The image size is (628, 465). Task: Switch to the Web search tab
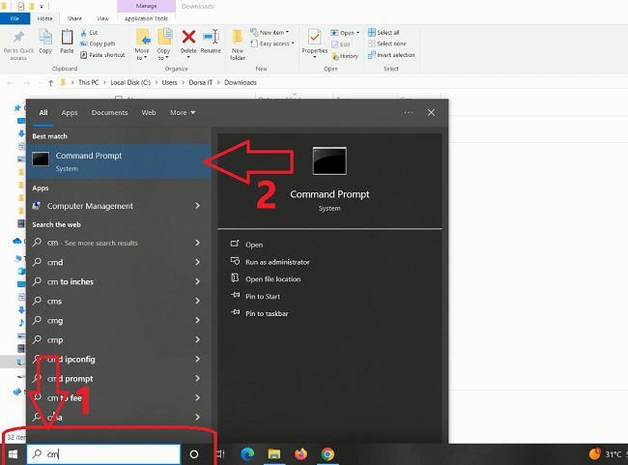149,113
